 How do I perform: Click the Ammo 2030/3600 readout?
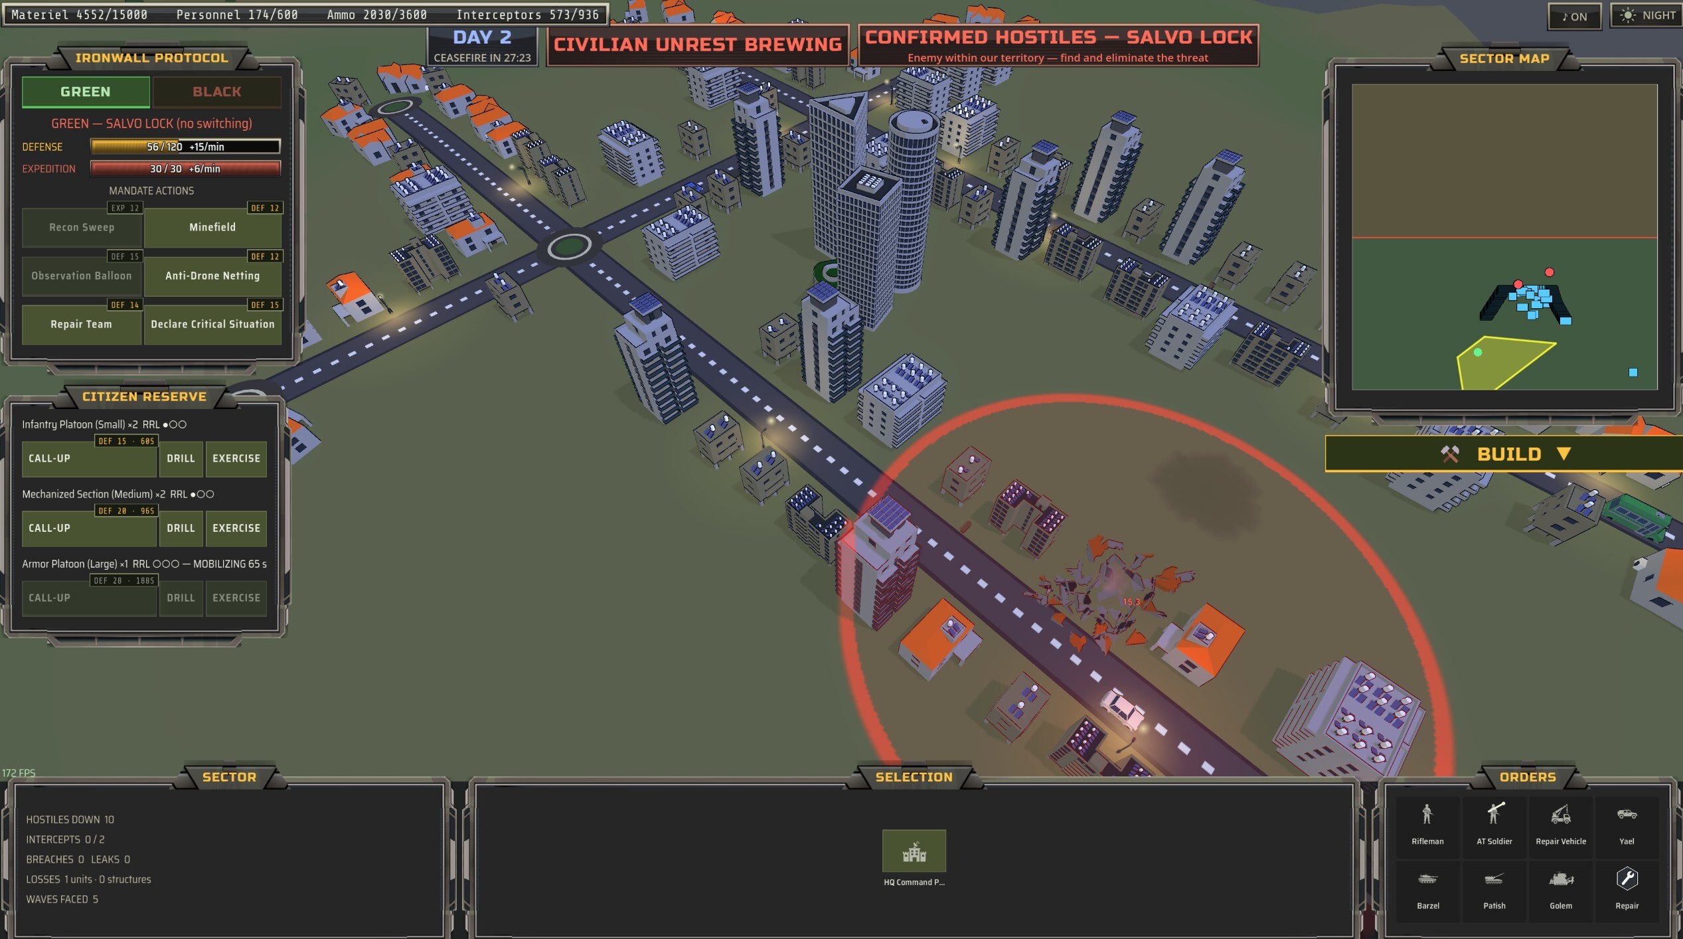(x=376, y=15)
